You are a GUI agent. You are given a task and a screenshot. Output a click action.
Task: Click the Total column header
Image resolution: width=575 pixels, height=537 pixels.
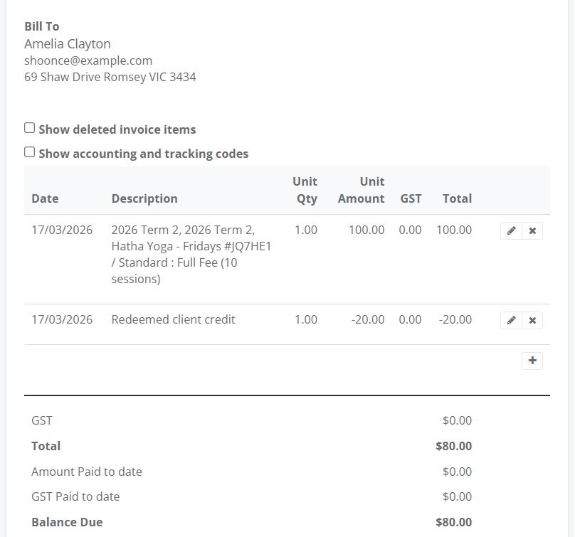(457, 198)
